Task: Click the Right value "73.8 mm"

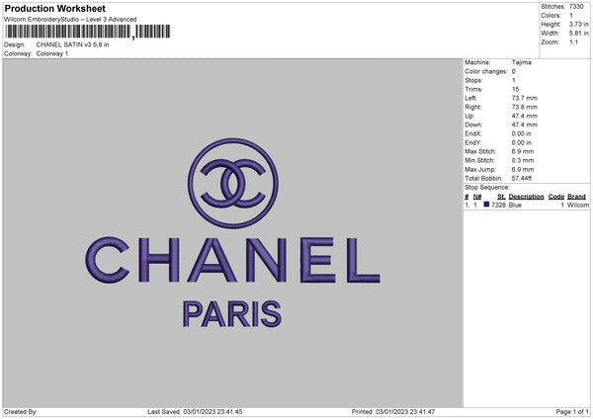Action: [525, 107]
